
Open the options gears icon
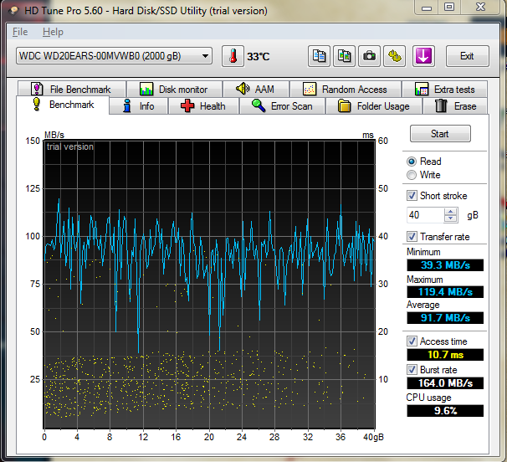(395, 56)
